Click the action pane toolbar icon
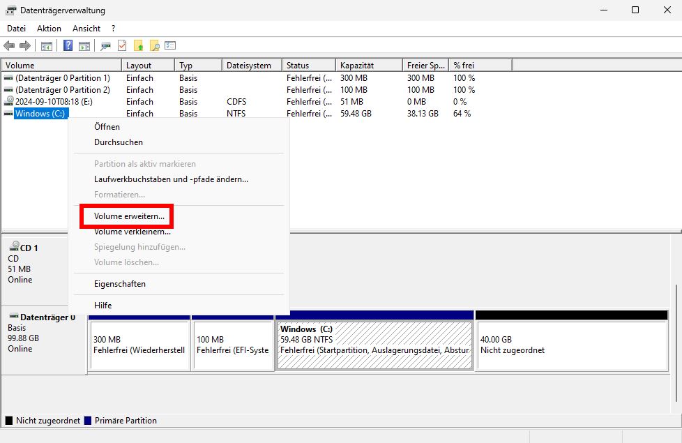Screen dimensions: 682x443 [85, 45]
